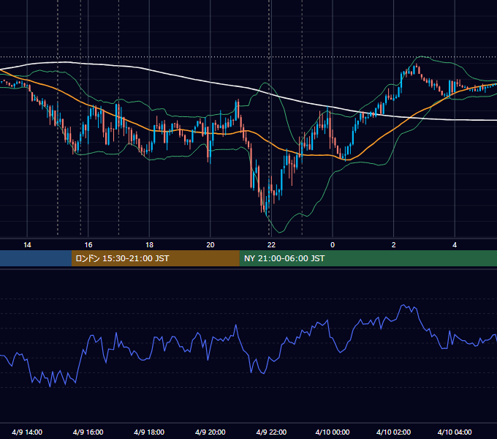Viewport: 497px width, 439px height.
Task: Click the 20 hour label on price chart axis
Action: click(210, 245)
